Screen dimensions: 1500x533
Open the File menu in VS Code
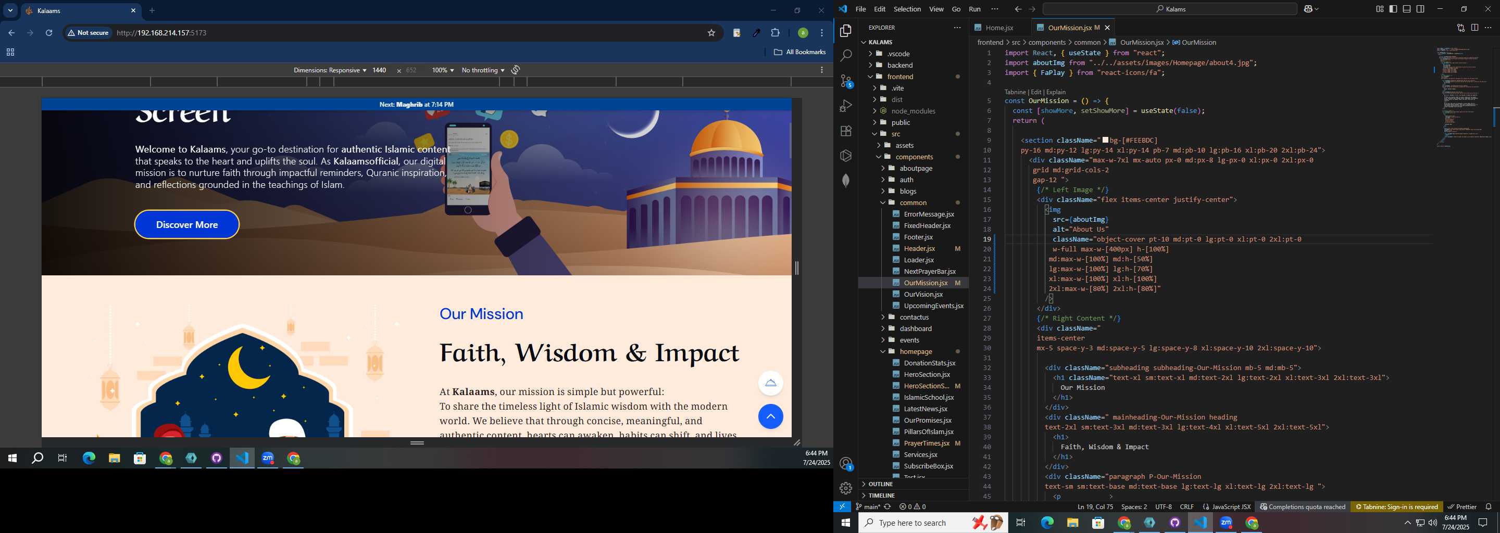coord(860,9)
